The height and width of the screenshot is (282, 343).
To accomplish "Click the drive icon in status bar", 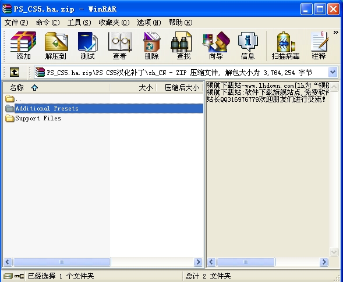I will pos(8,276).
